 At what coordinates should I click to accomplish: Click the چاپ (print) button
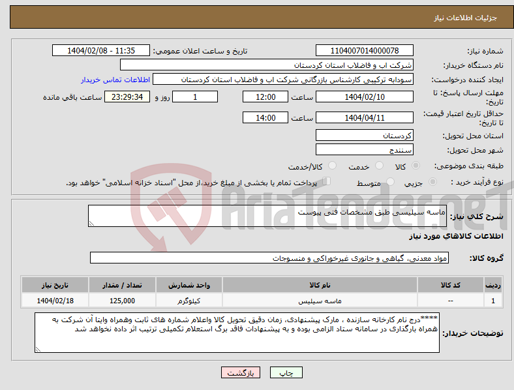coord(286,372)
